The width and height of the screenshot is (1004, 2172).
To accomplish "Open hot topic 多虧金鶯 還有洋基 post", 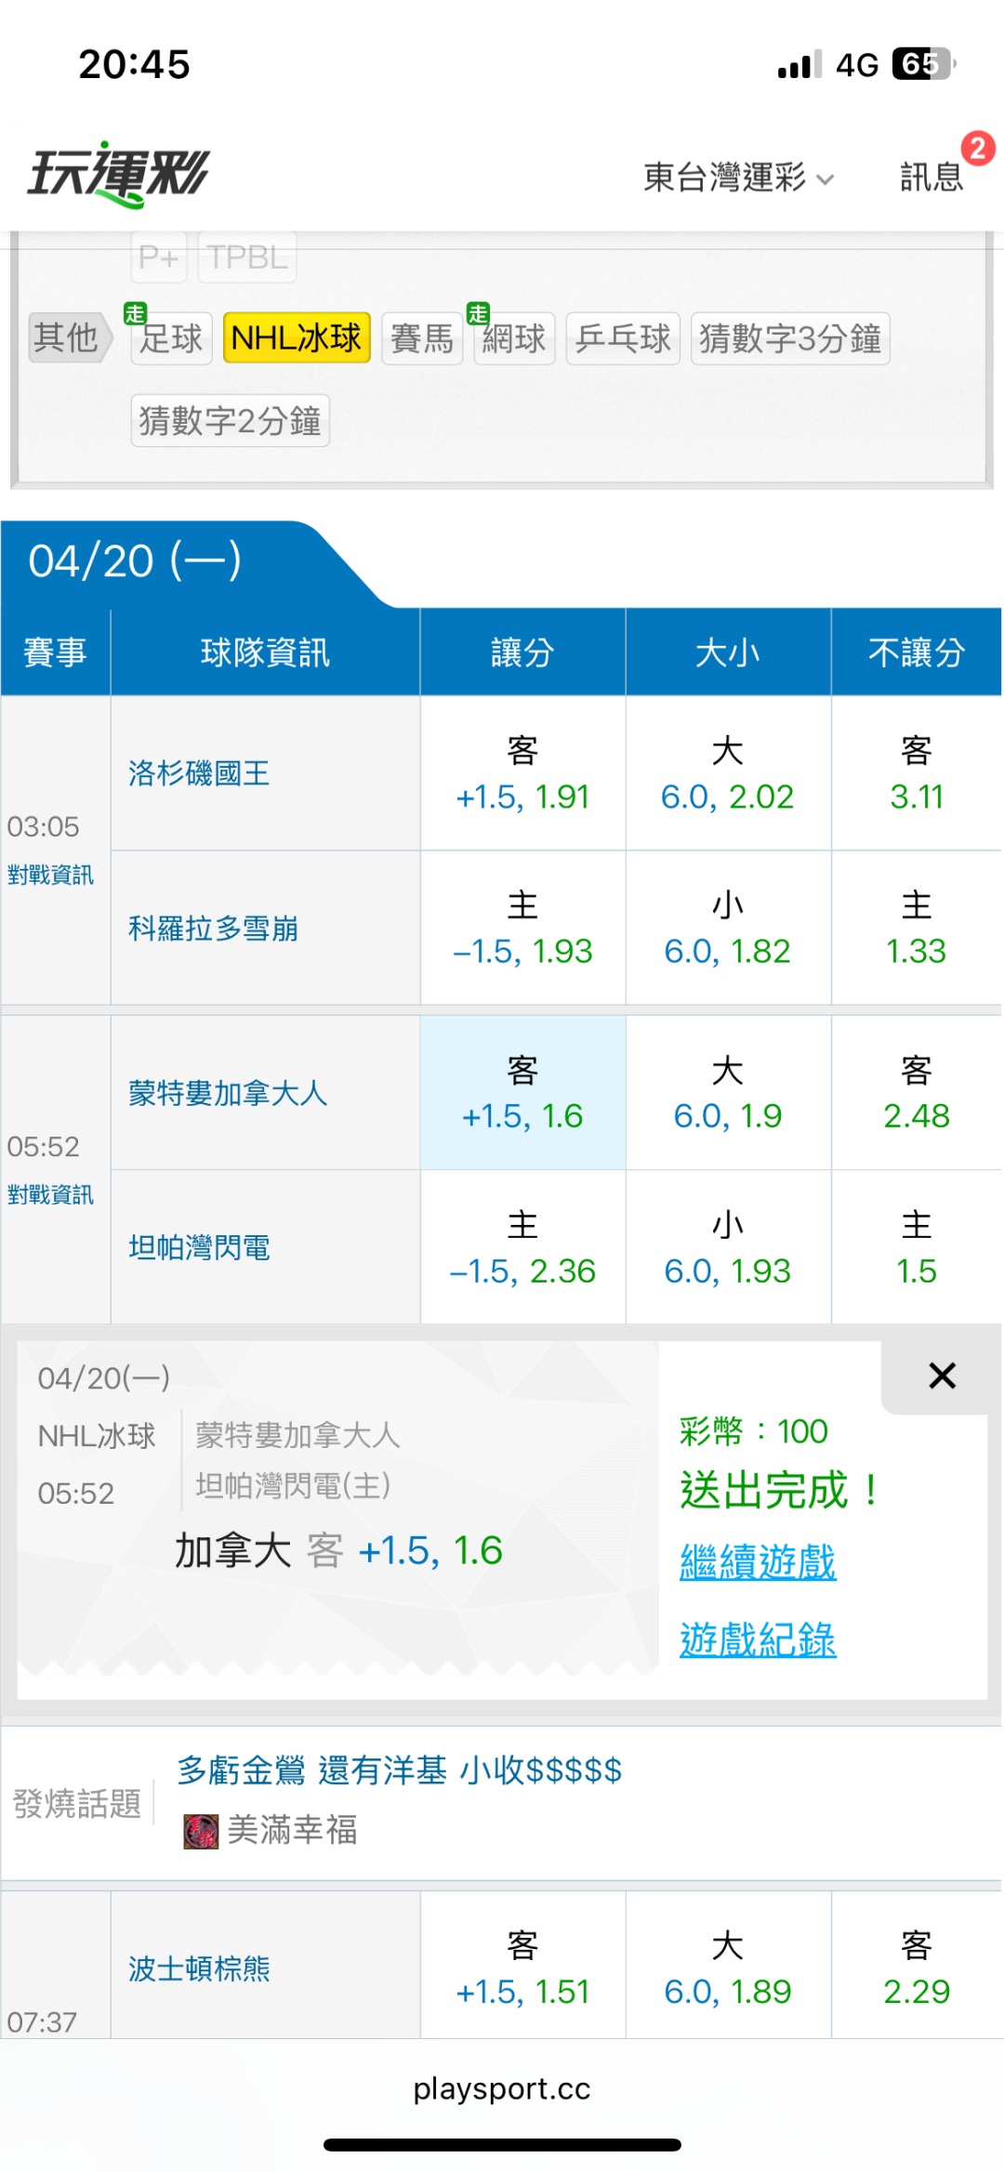I will 399,1771.
